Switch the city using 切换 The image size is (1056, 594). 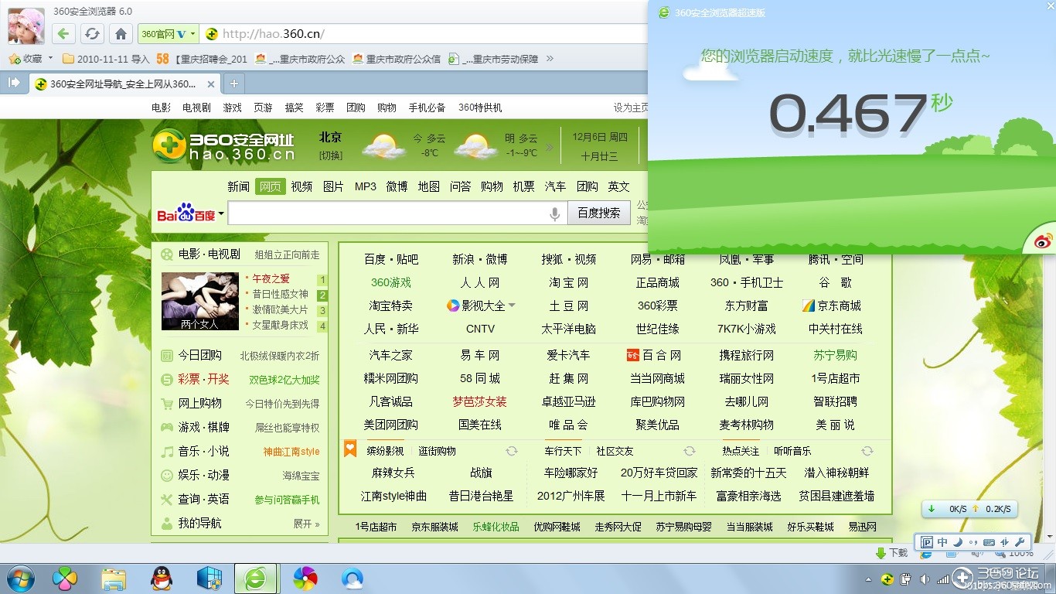coord(330,155)
